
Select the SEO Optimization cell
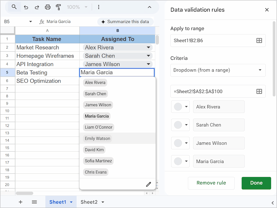[x=47, y=81]
